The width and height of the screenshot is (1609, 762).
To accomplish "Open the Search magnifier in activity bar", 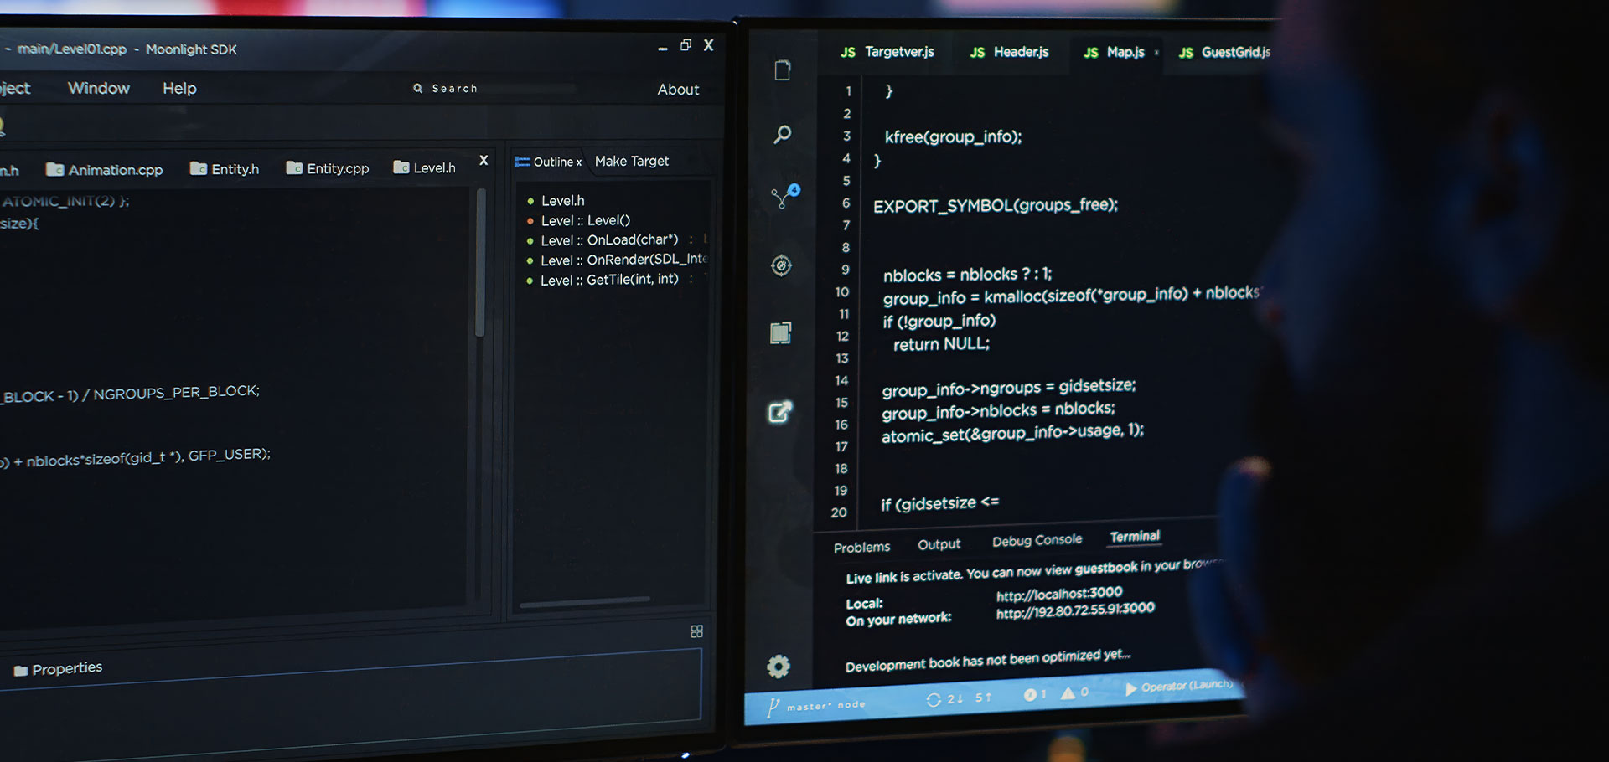I will click(x=783, y=134).
